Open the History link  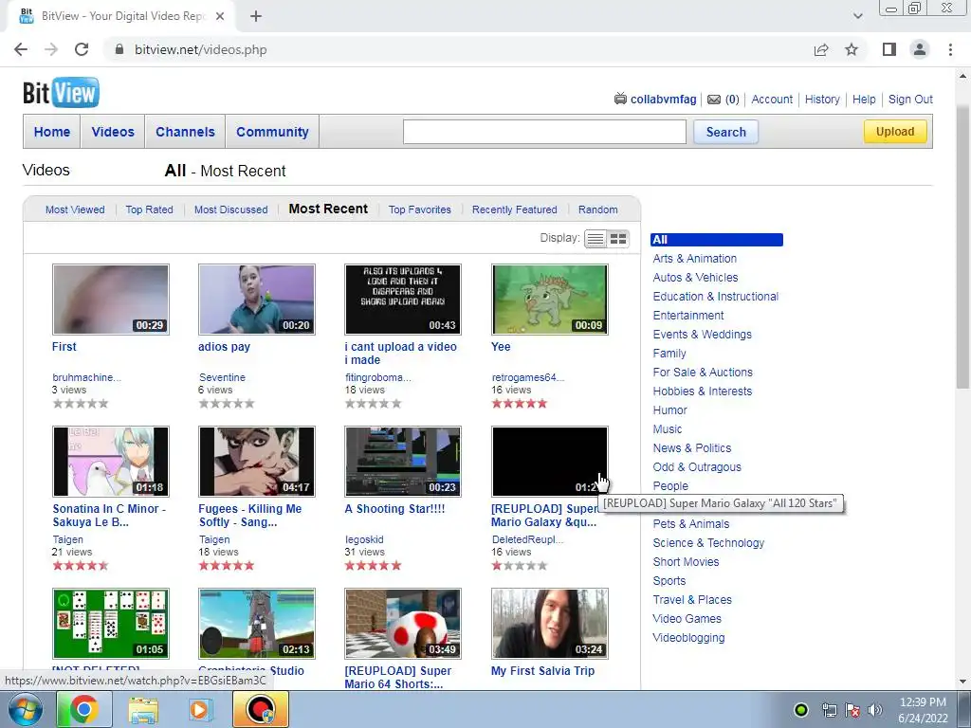pos(822,99)
